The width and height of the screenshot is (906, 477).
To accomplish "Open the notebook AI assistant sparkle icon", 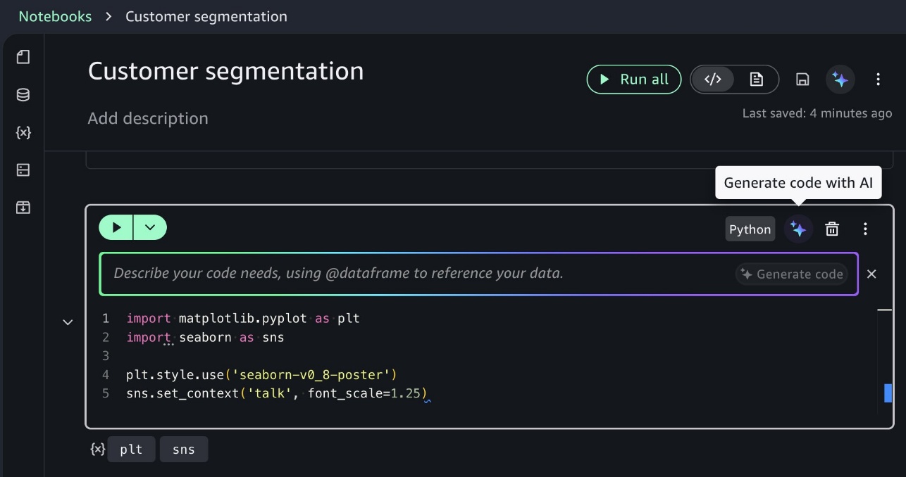I will (840, 79).
